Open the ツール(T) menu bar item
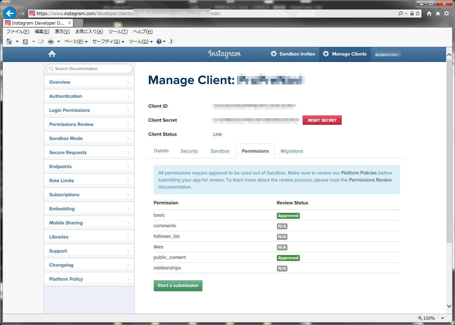Image resolution: width=455 pixels, height=325 pixels. point(118,32)
